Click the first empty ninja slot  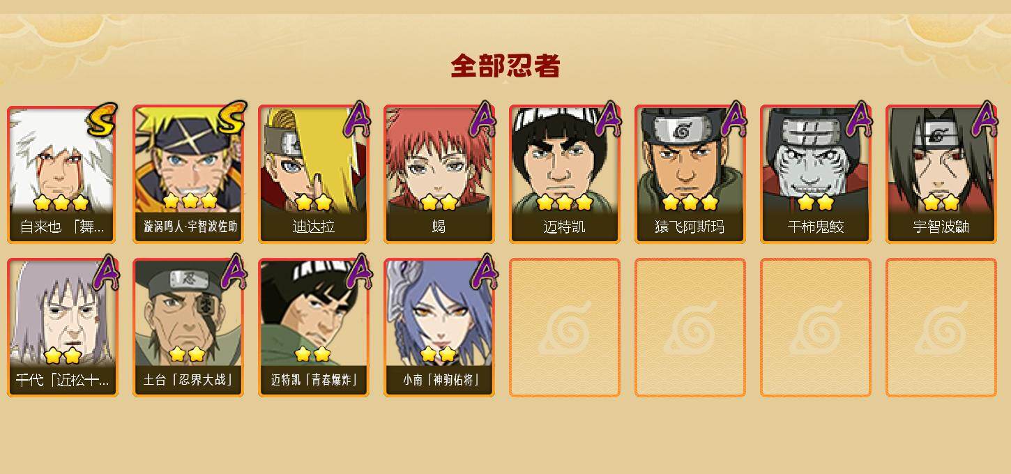coord(565,328)
